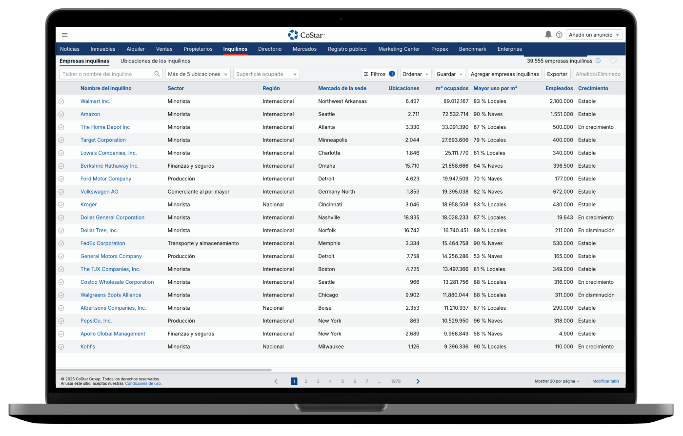Expand the Más de 5 ubicaciones dropdown

coord(198,74)
